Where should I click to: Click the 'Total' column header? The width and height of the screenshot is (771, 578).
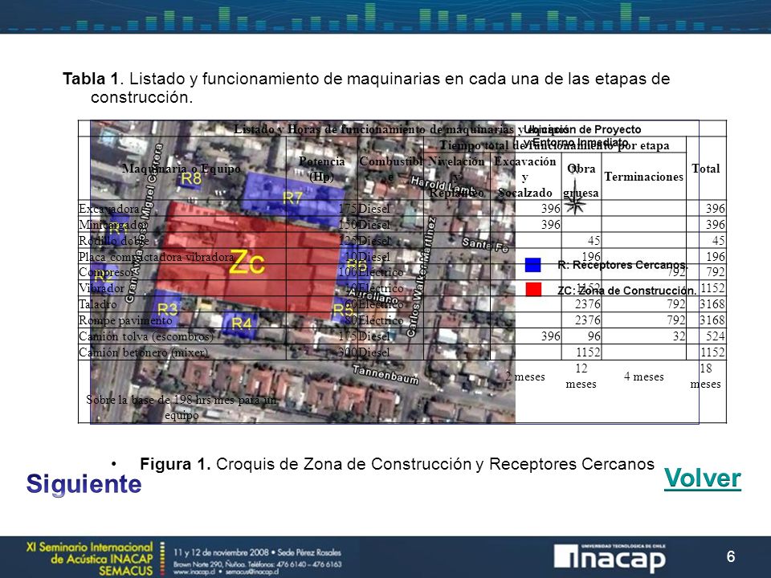[706, 169]
